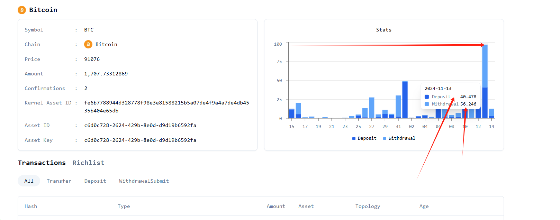Click the Kernel Asset ID hash value
This screenshot has height=220, width=560.
coord(166,107)
